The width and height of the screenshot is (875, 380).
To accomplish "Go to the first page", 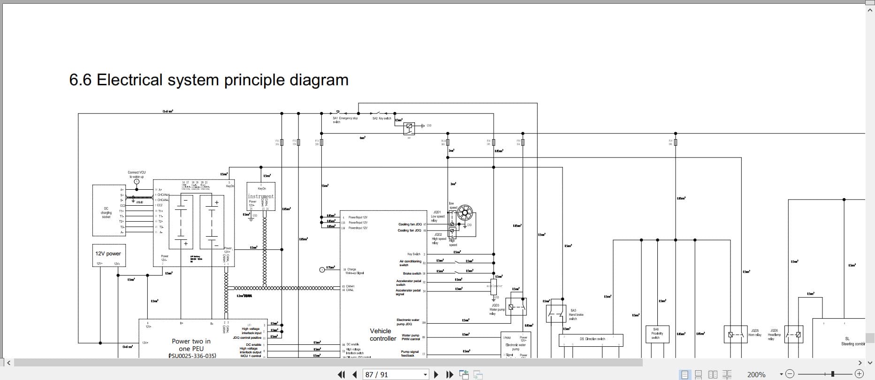I will [x=341, y=374].
